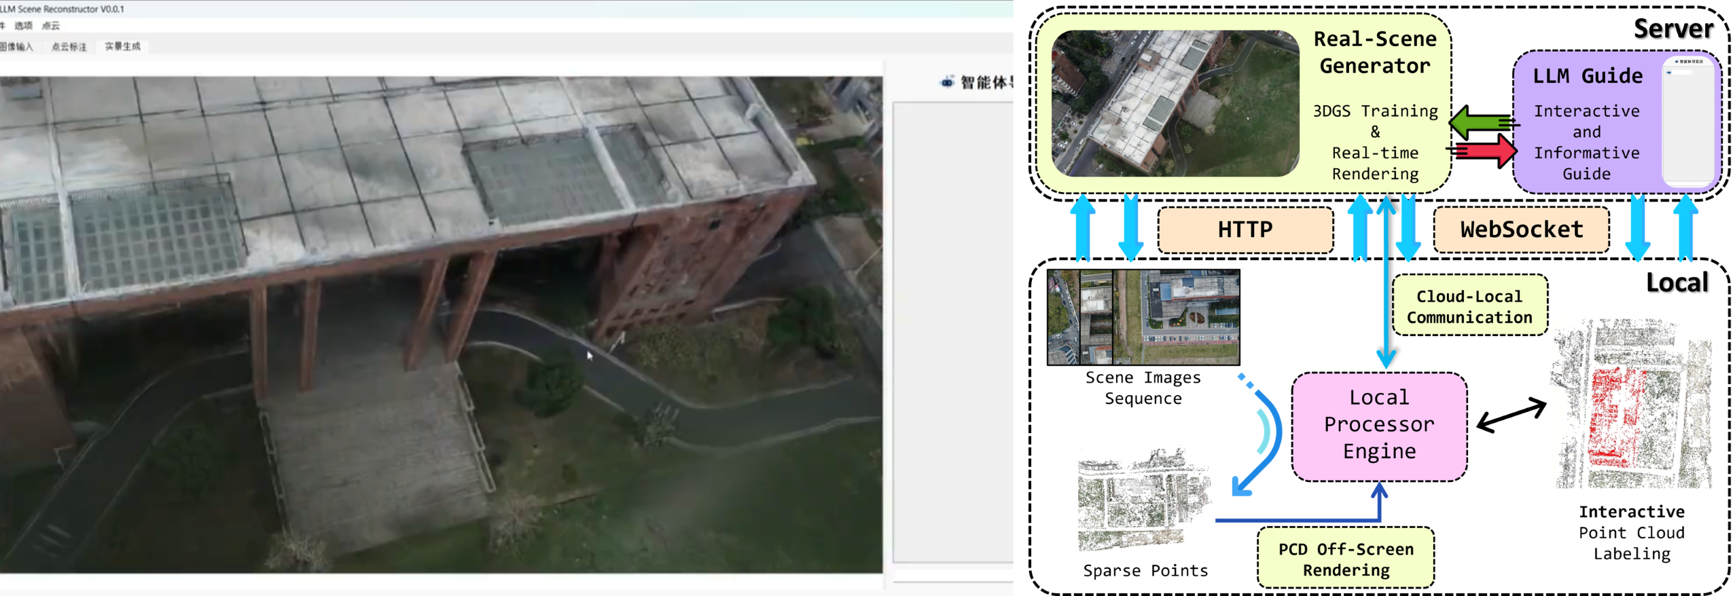
Task: Open the 点云 menu
Action: pyautogui.click(x=51, y=26)
